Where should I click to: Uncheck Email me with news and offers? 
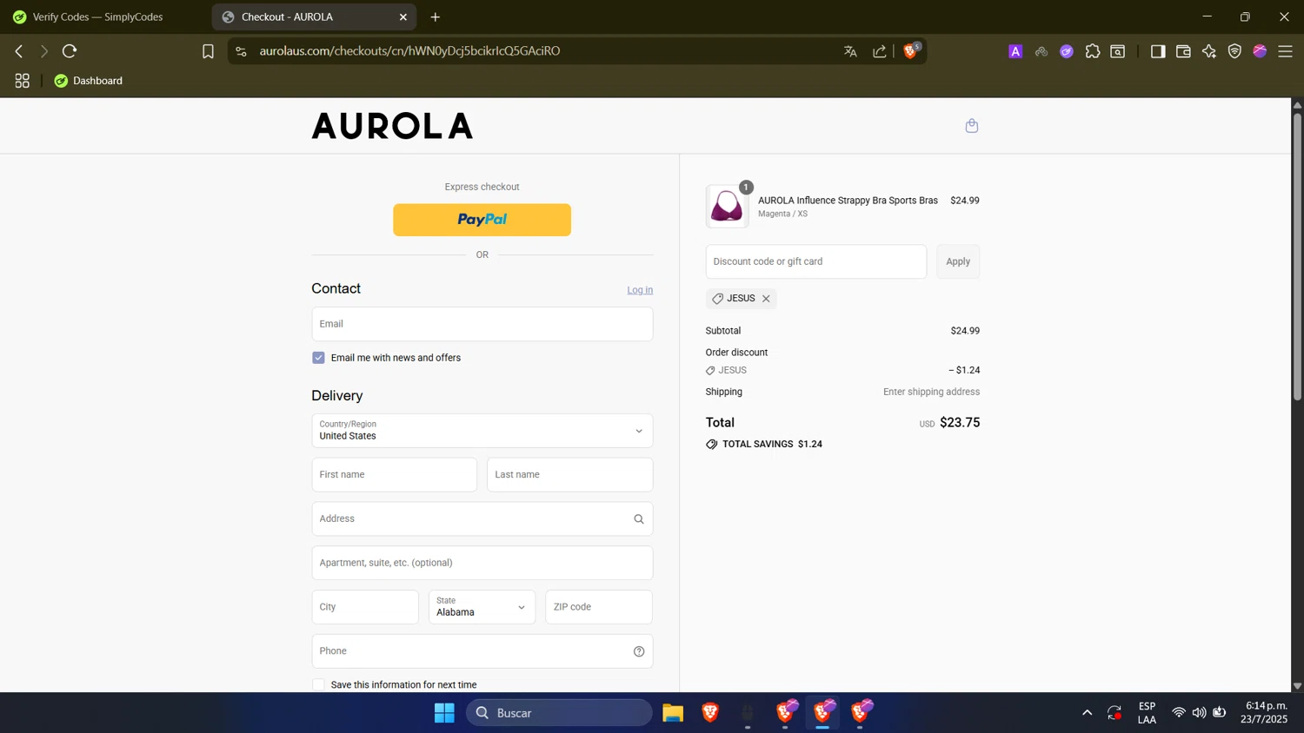point(318,358)
